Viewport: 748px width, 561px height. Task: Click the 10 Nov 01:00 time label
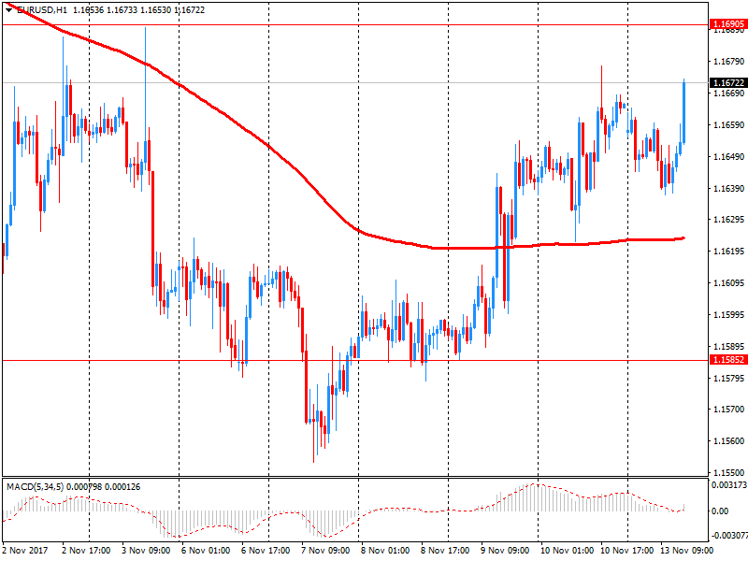[567, 550]
